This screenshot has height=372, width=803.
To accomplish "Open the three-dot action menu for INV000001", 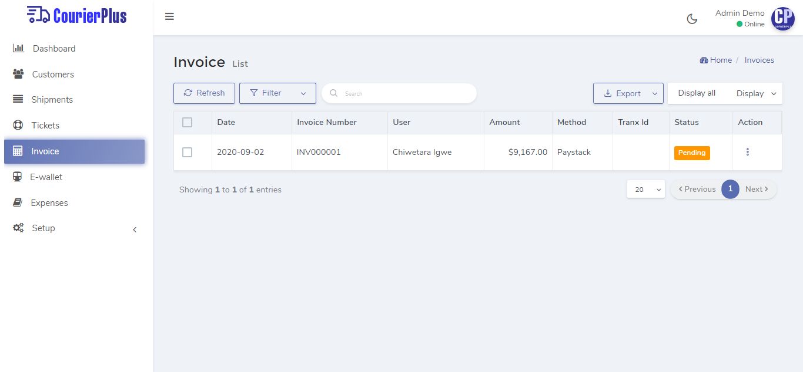I will (748, 152).
